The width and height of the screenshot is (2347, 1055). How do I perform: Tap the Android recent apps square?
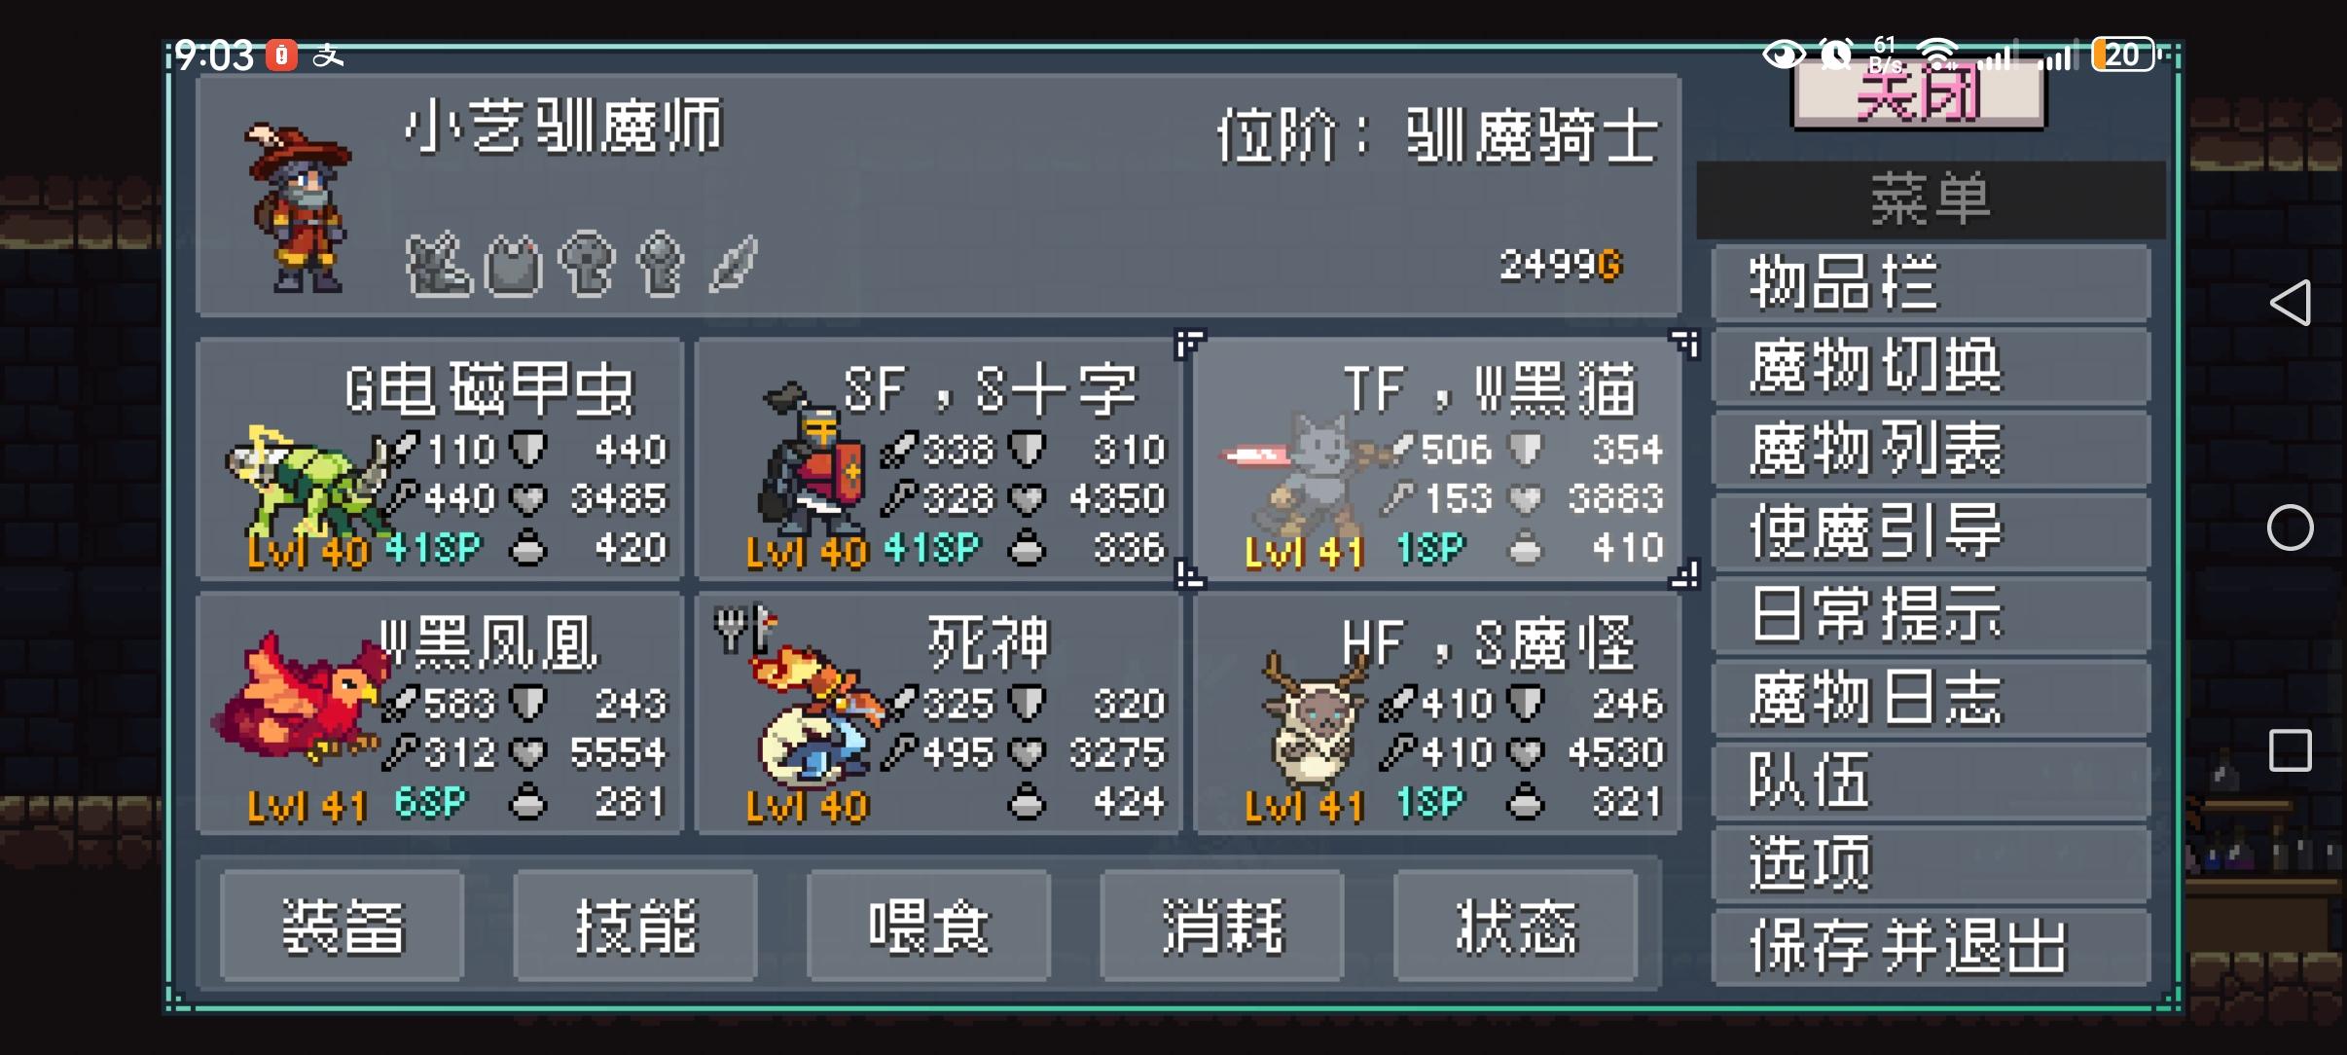point(2290,751)
